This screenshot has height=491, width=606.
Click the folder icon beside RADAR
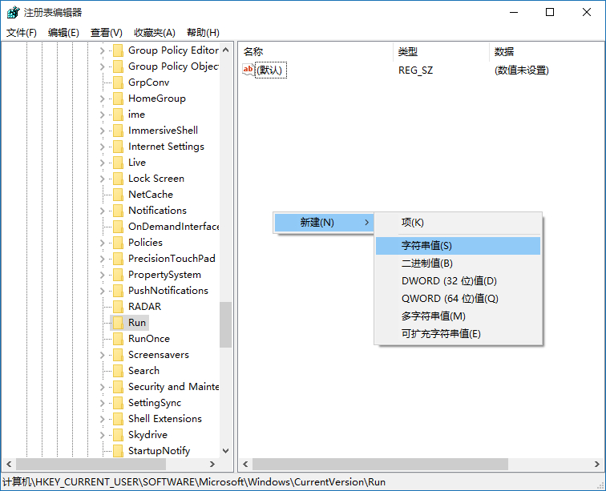[119, 307]
